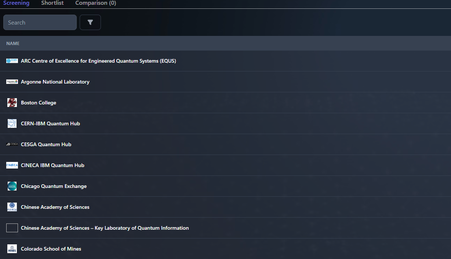This screenshot has height=259, width=451.
Task: Switch to the Screening tab
Action: (x=16, y=3)
